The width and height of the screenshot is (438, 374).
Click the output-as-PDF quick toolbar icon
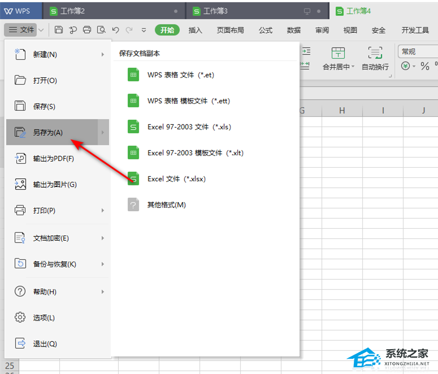point(73,29)
